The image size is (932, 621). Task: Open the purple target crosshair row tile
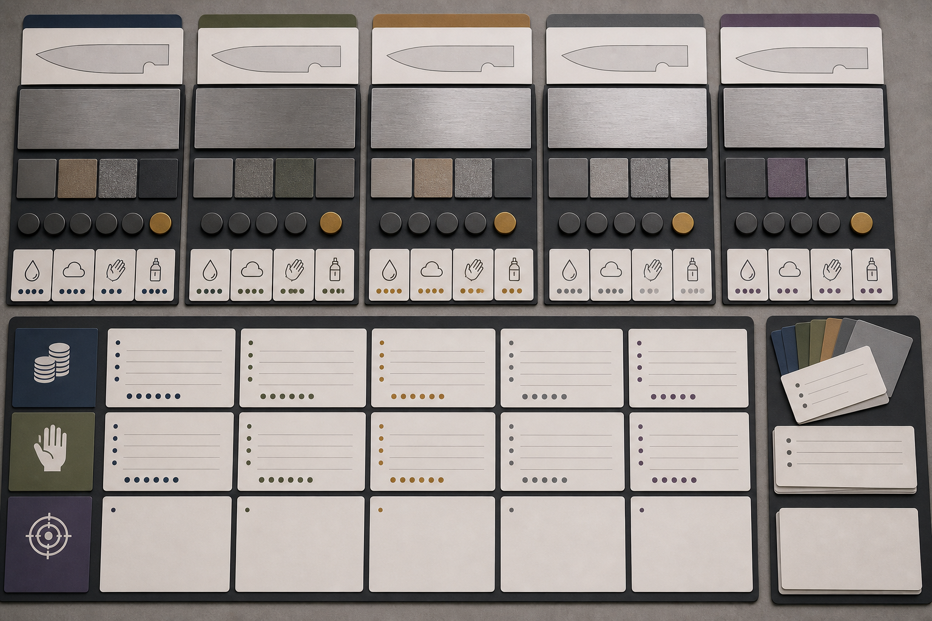[49, 544]
